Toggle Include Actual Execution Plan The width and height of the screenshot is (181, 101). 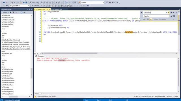click(56, 6)
